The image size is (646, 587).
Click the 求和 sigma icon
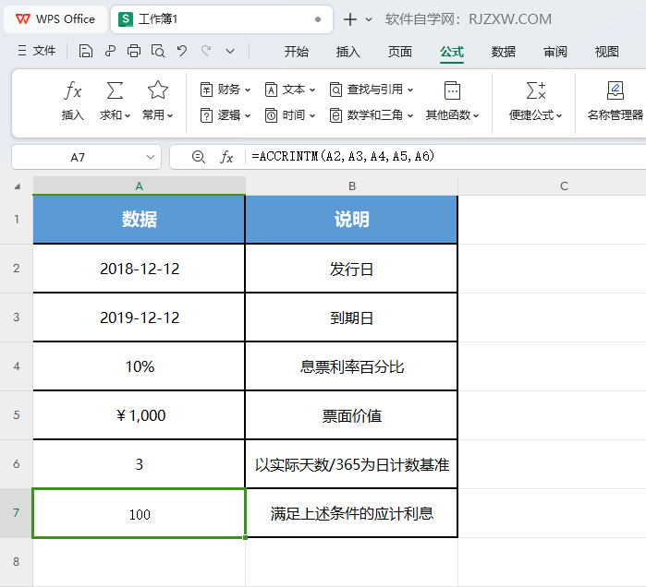115,90
